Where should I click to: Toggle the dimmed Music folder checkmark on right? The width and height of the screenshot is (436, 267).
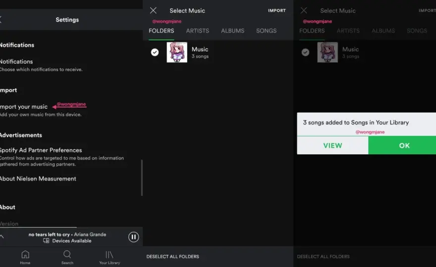point(305,52)
